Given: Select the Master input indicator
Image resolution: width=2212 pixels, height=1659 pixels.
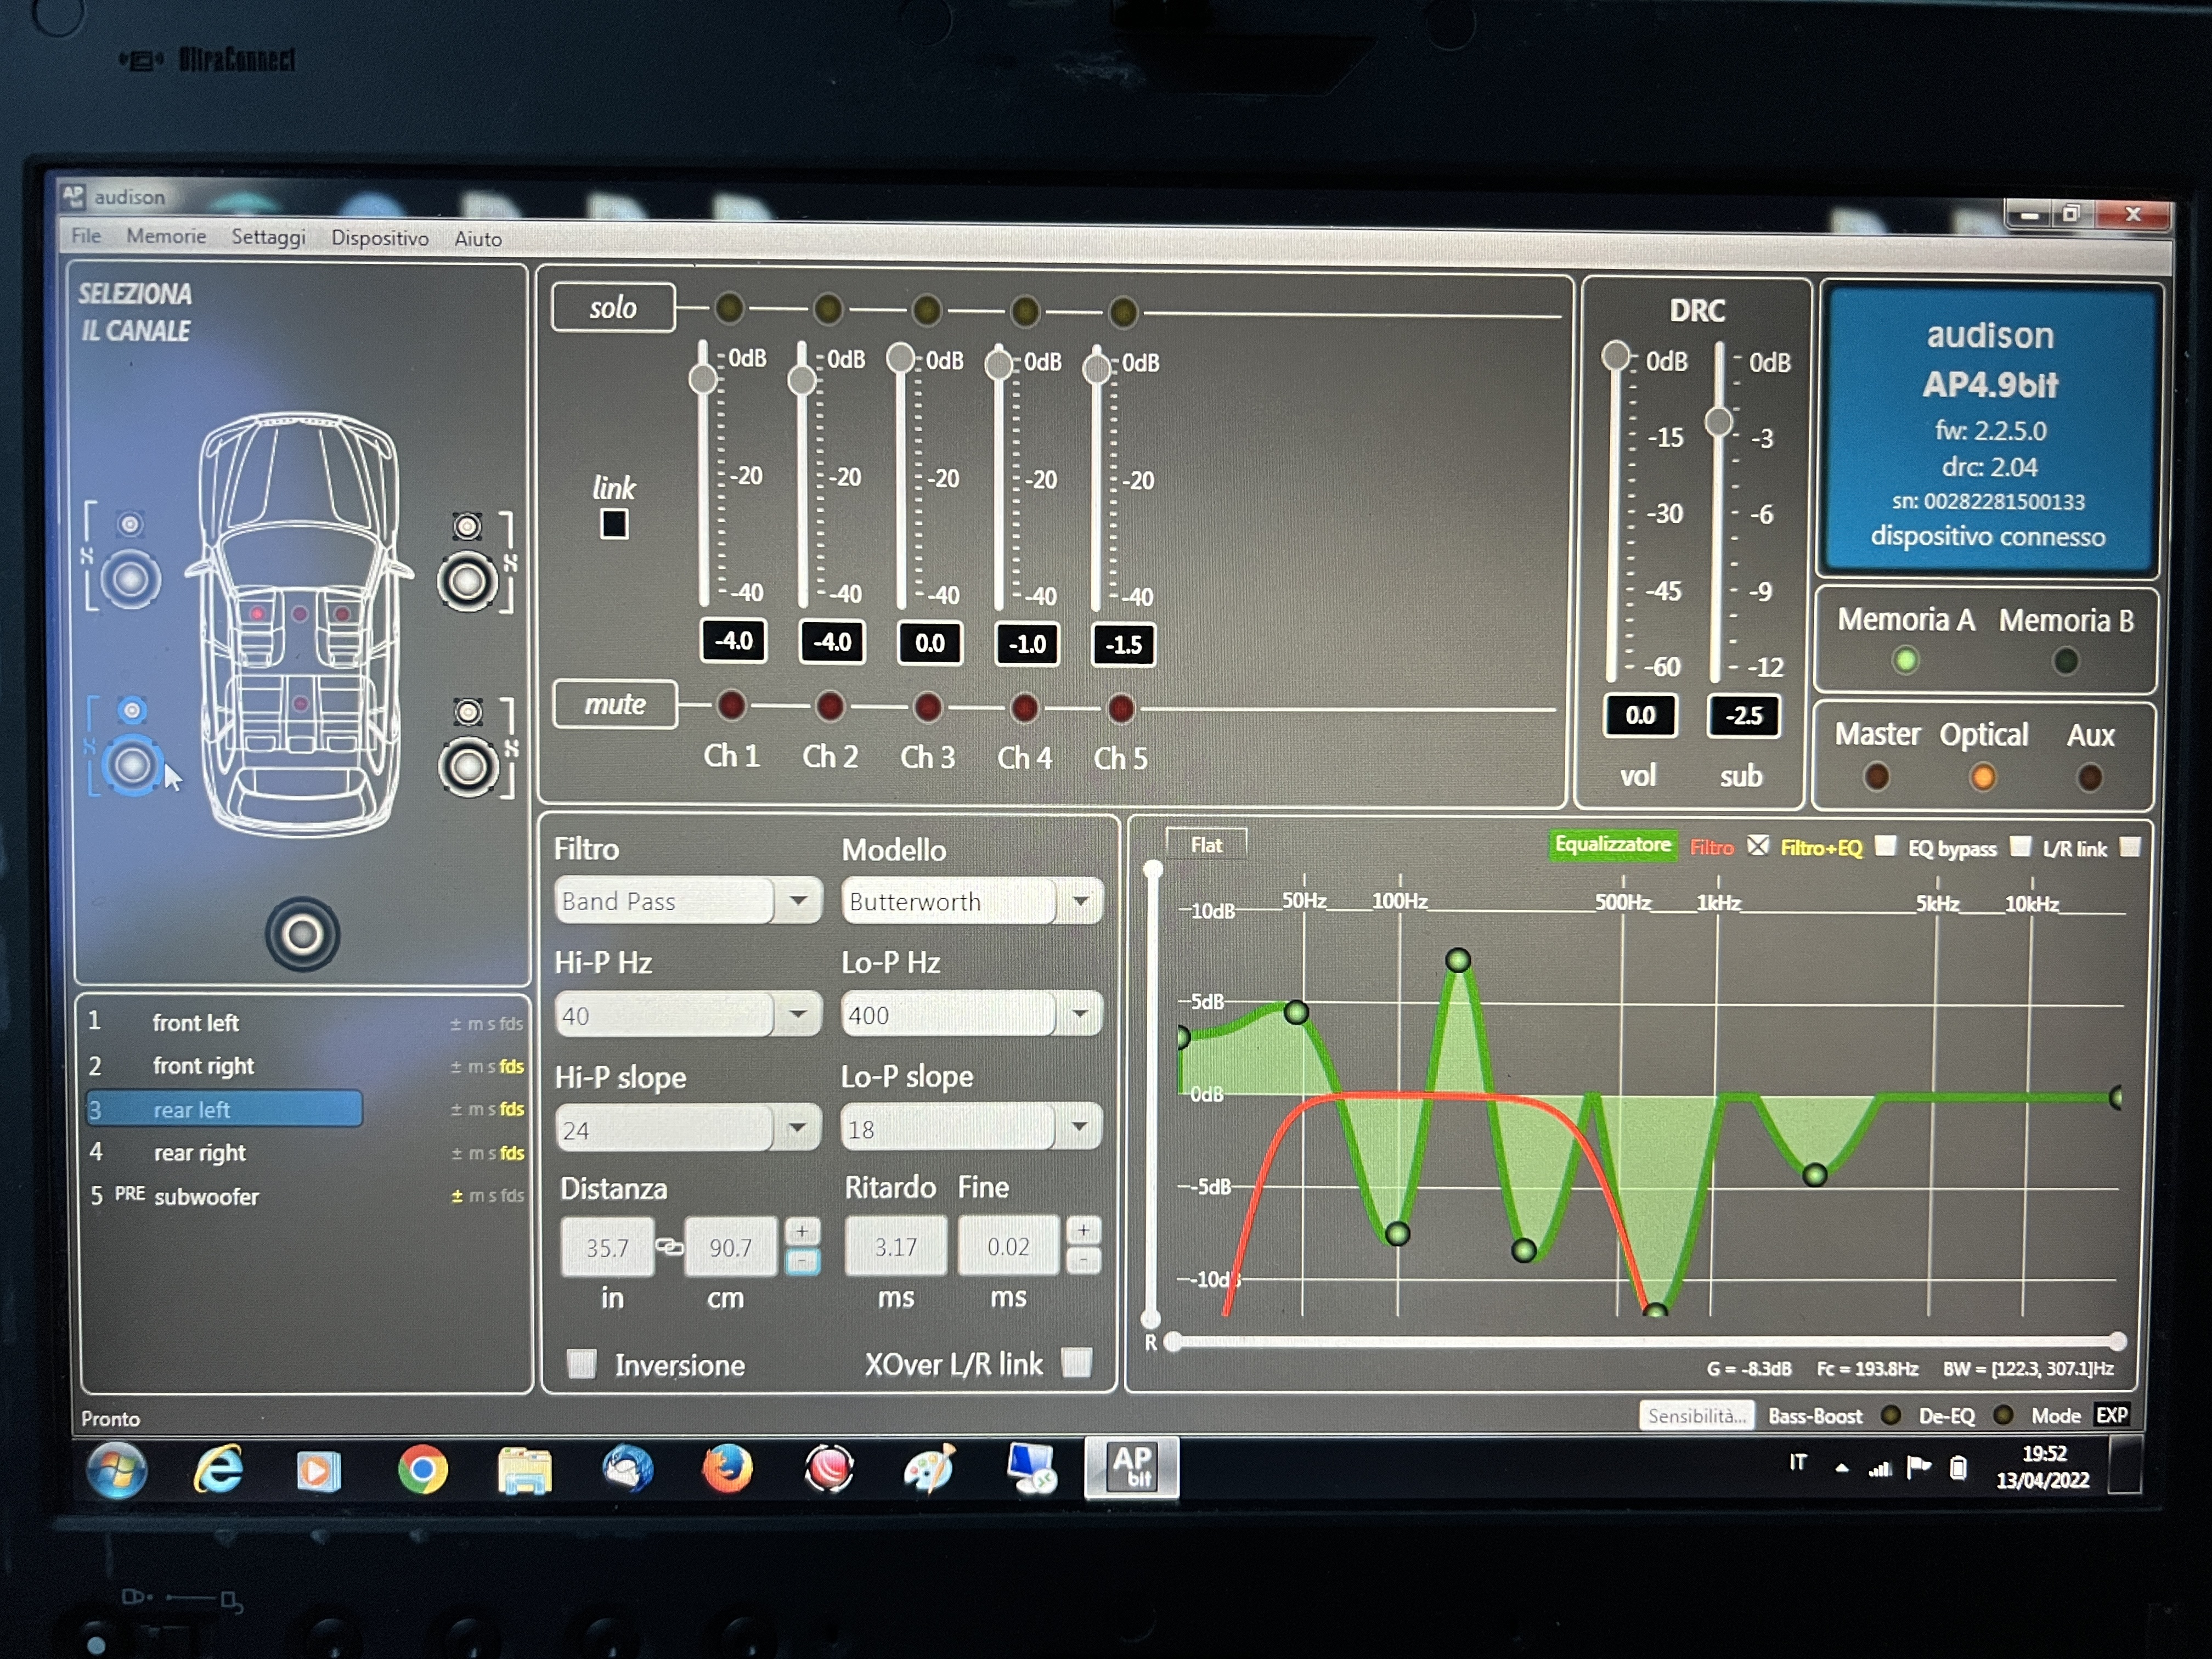Looking at the screenshot, I should coord(1876,776).
